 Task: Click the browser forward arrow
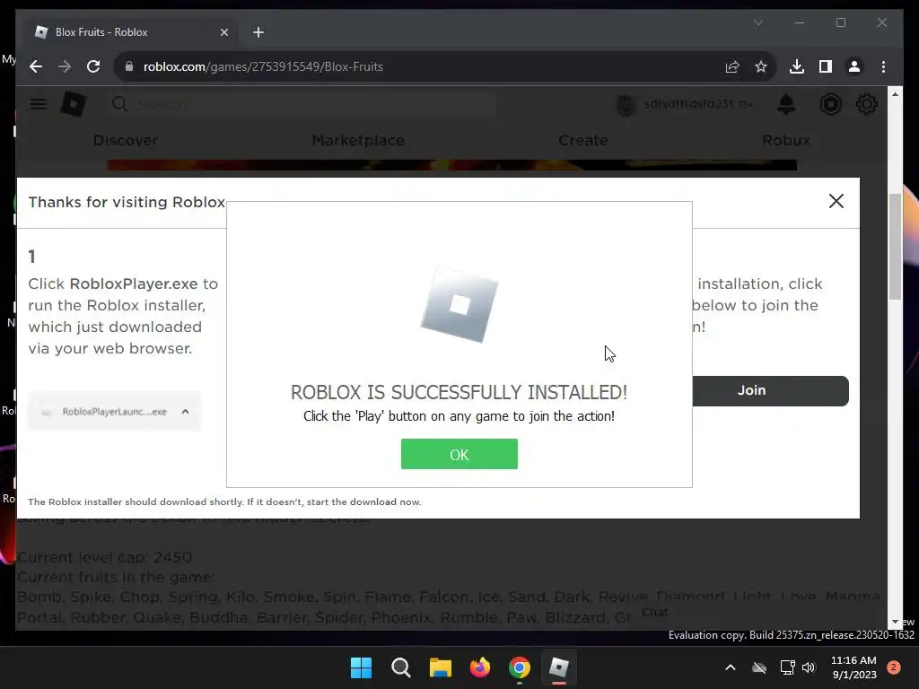tap(65, 66)
